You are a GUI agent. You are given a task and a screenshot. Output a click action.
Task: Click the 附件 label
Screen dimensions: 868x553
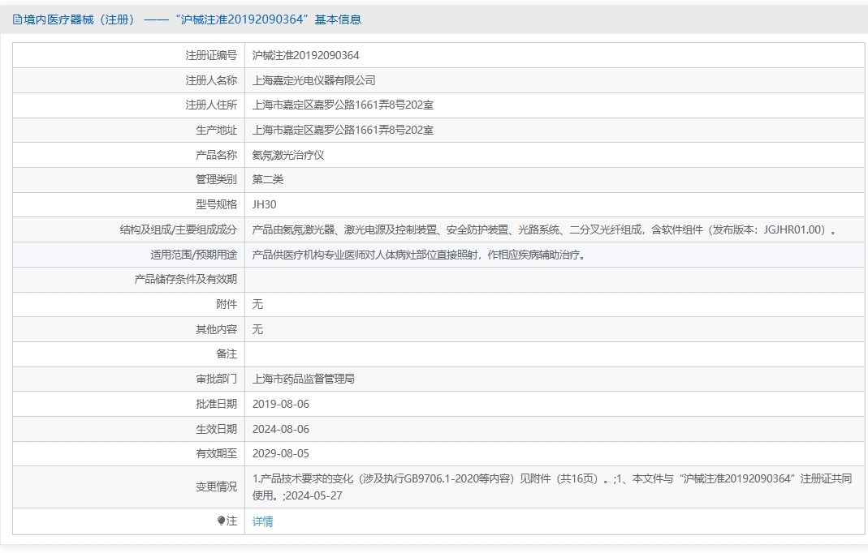(227, 304)
